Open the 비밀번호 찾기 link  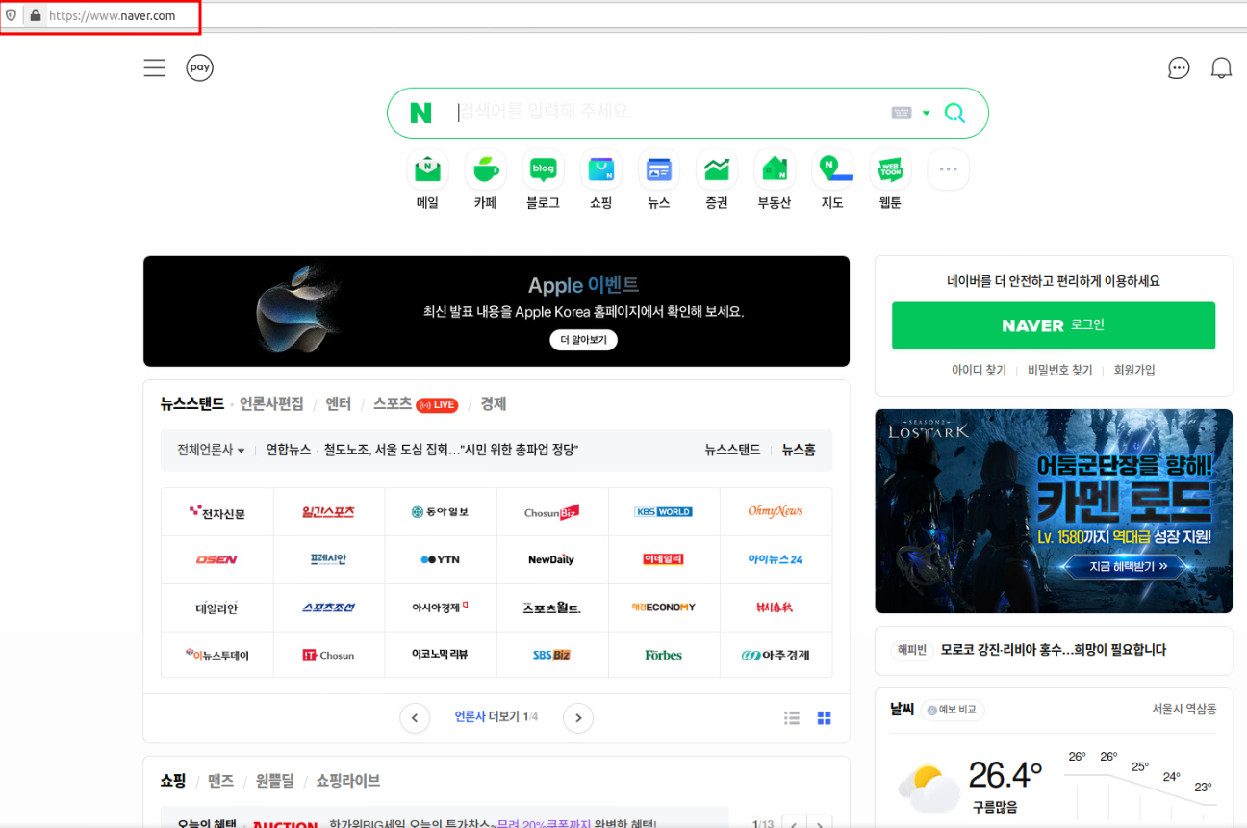point(1060,370)
